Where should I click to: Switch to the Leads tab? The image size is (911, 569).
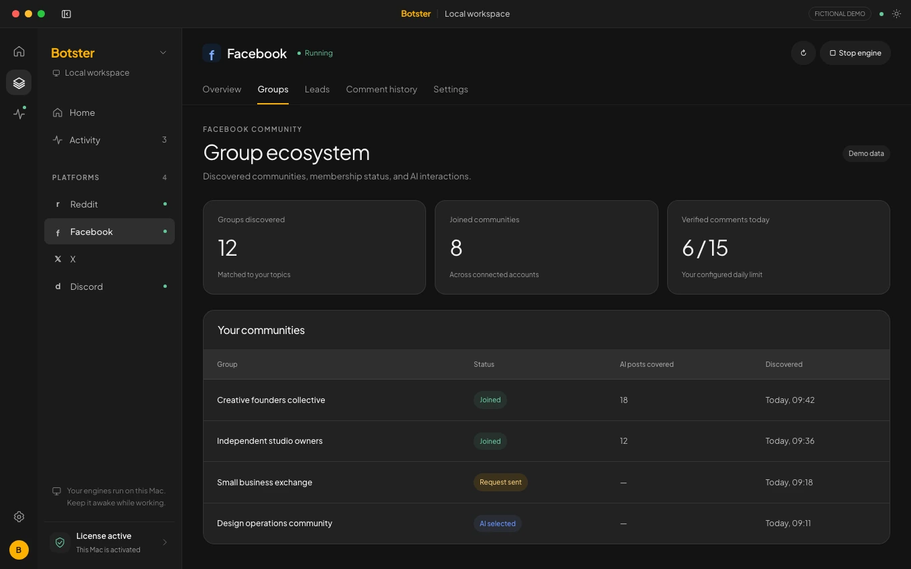click(x=317, y=89)
